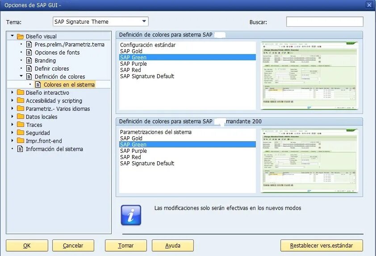Click the Diseño interactivo folder icon

[21, 92]
